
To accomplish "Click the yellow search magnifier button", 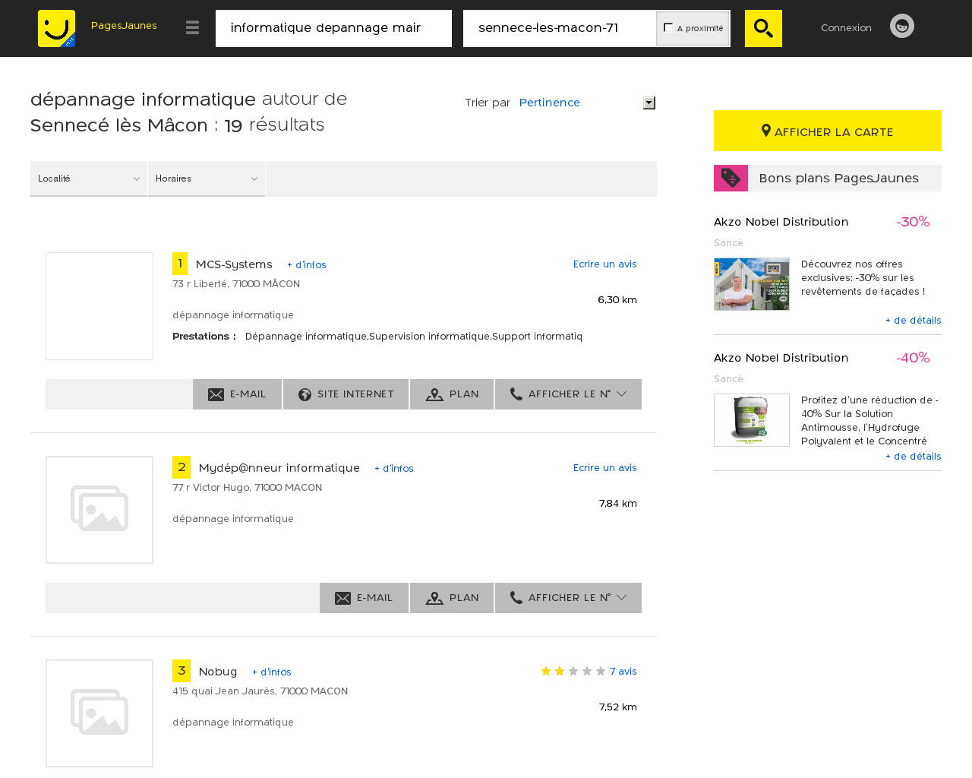I will click(x=763, y=28).
